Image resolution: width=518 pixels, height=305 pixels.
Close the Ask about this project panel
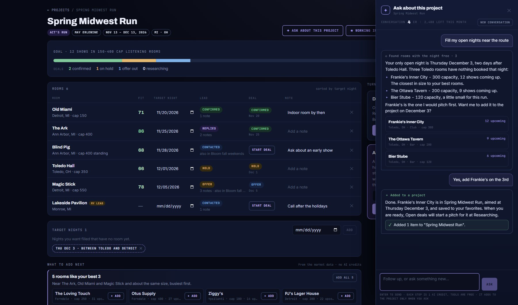tap(509, 10)
